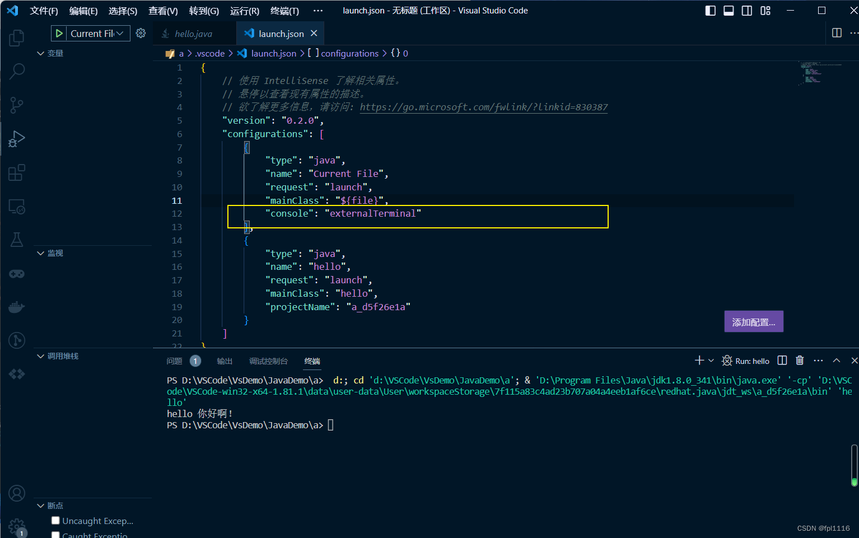Switch to the 调试控制台 panel tab
Viewport: 859px width, 538px height.
coord(268,361)
